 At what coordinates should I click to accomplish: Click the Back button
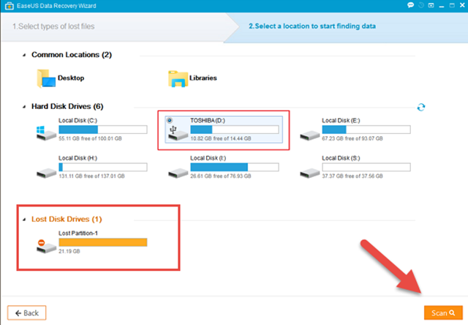[26, 313]
